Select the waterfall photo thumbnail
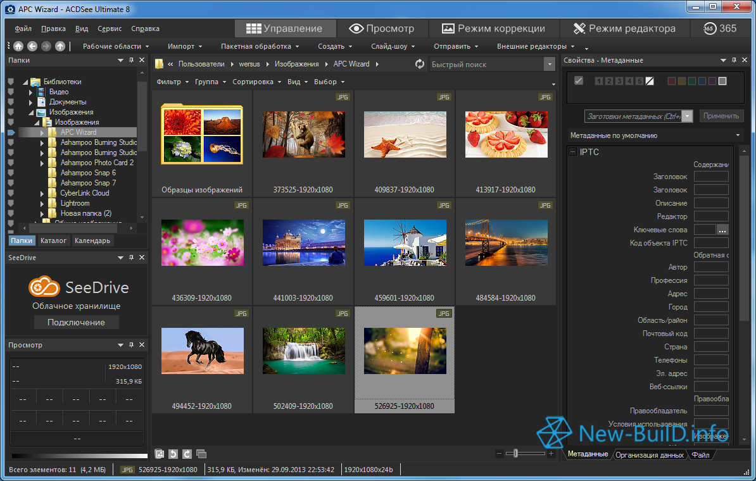 [303, 351]
